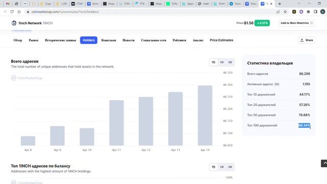The width and height of the screenshot is (327, 184).
Task: Click the Share button
Action: [x=307, y=40]
